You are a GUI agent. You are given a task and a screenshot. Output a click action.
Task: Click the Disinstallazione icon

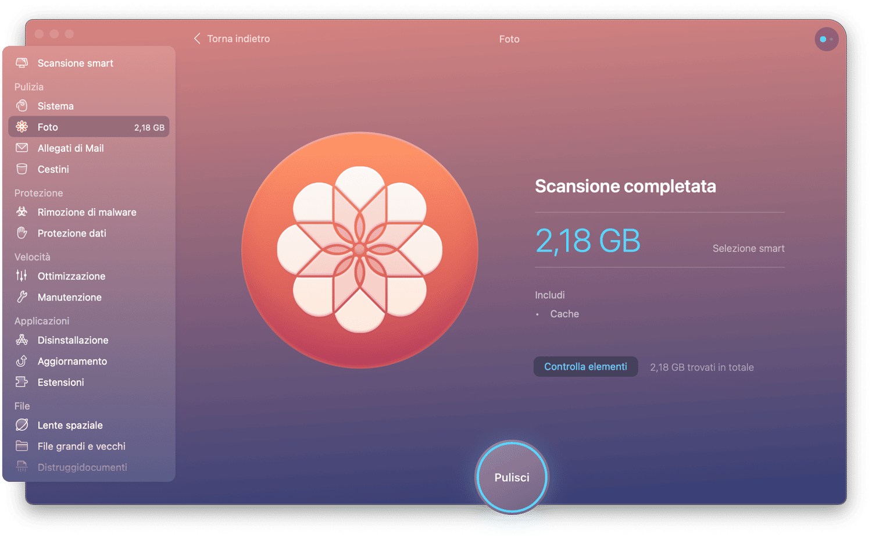pyautogui.click(x=22, y=340)
